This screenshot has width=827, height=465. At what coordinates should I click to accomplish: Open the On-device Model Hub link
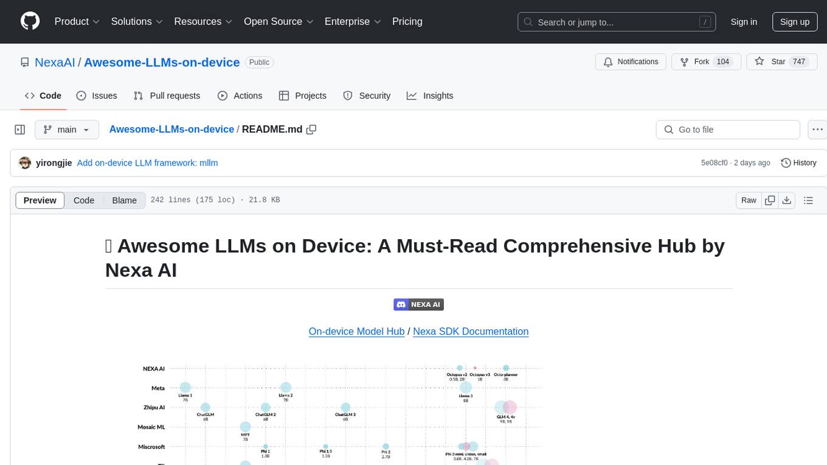[x=356, y=332]
